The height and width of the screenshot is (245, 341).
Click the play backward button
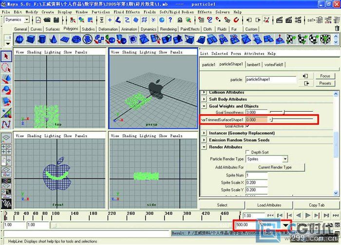(298, 215)
